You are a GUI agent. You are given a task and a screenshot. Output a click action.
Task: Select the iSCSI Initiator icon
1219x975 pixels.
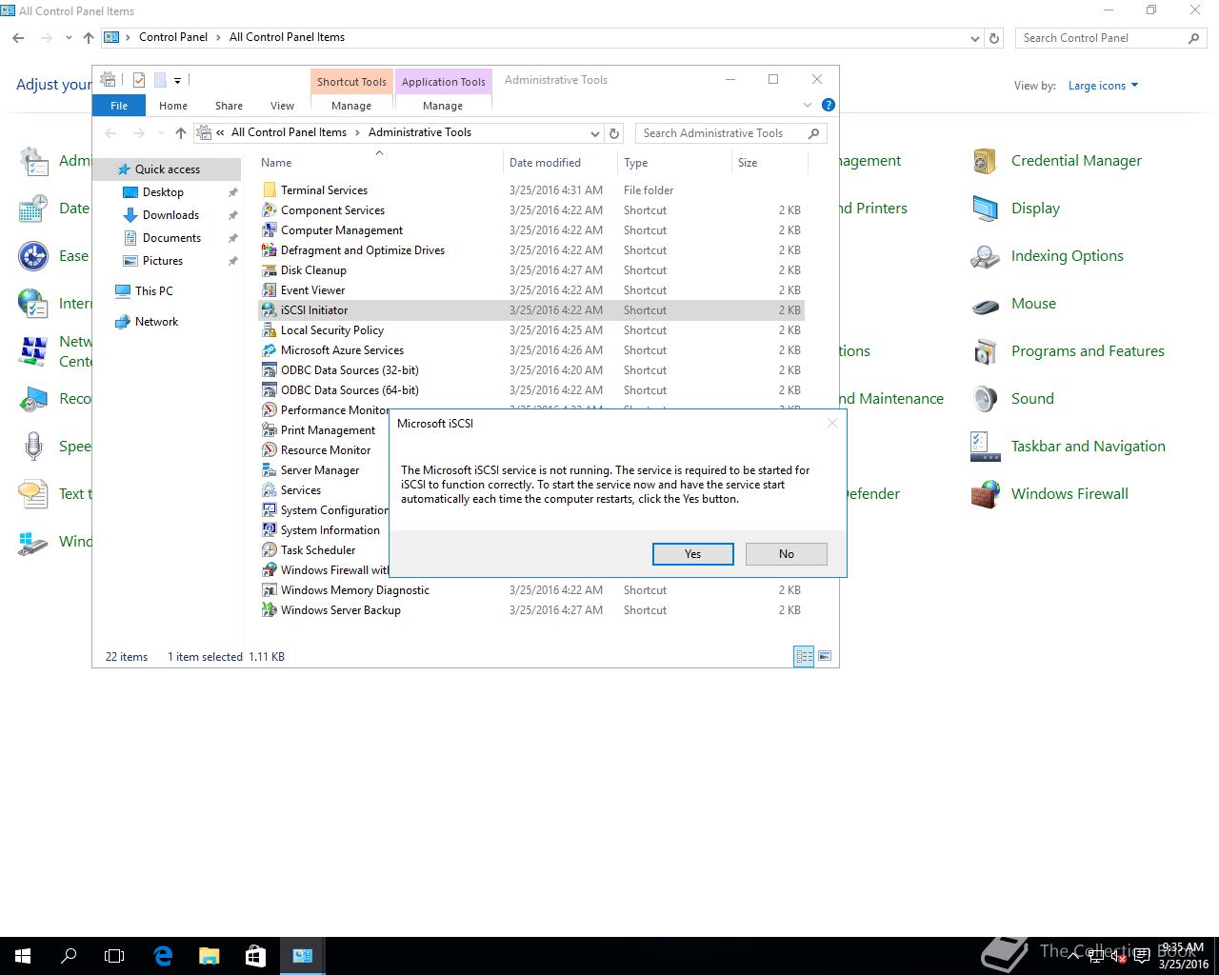(x=270, y=310)
